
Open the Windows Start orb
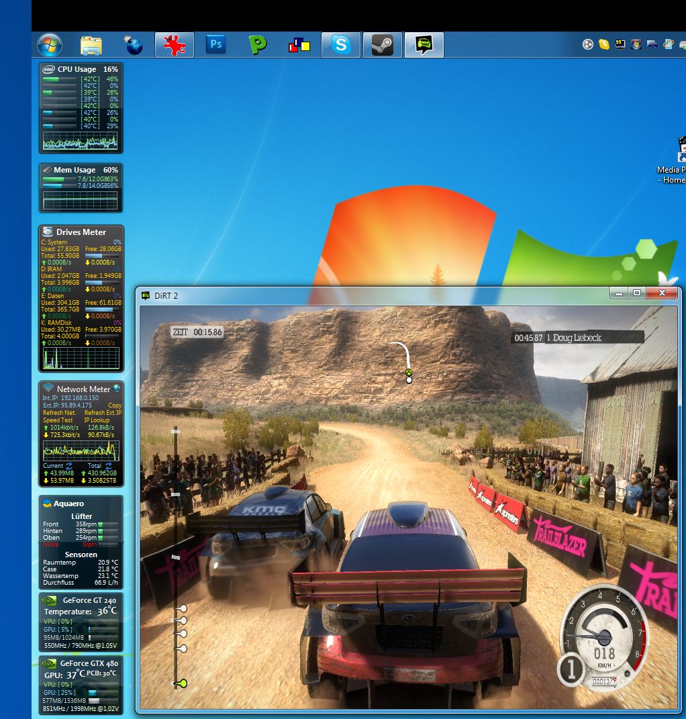[x=50, y=45]
